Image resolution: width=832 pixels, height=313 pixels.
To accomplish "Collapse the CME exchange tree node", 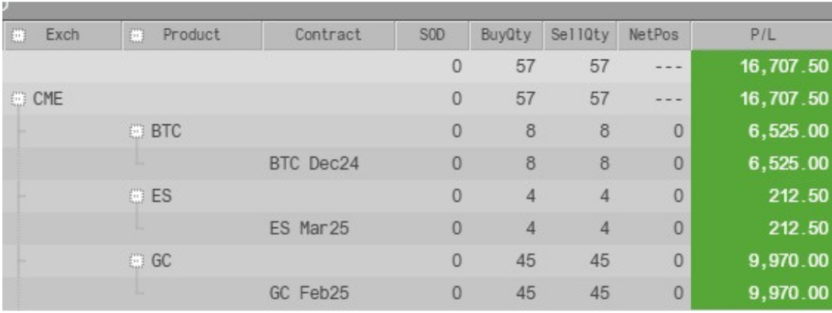I will pos(19,99).
